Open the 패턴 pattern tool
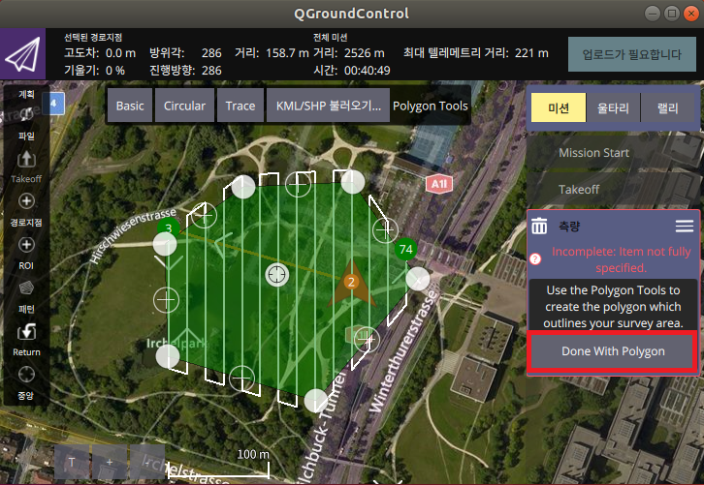The width and height of the screenshot is (704, 485). [26, 296]
